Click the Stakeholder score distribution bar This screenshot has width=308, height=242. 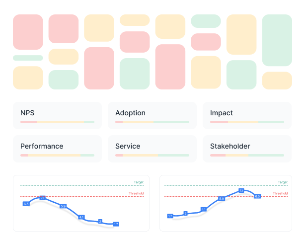247,155
